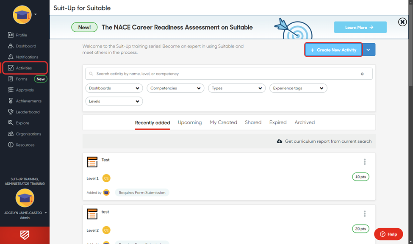Click the search magnifier icon
The width and height of the screenshot is (413, 244).
click(x=91, y=74)
